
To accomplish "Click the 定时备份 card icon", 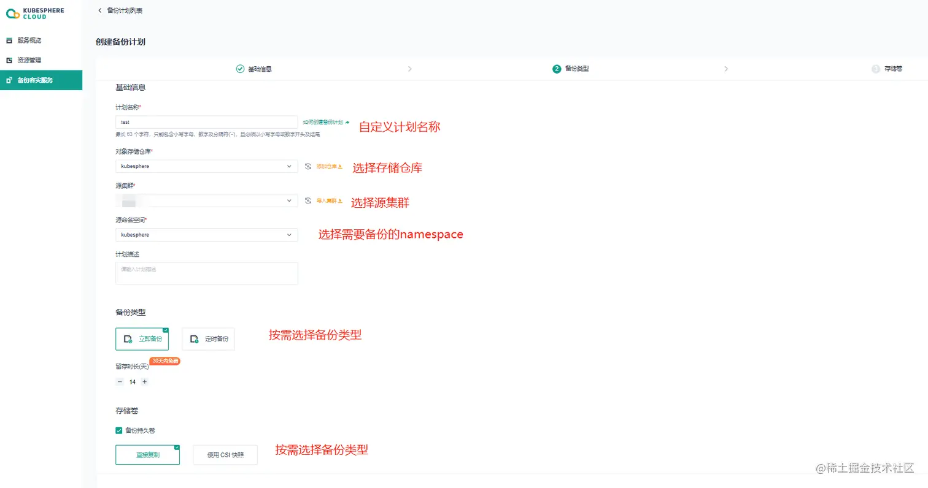I will coord(194,339).
